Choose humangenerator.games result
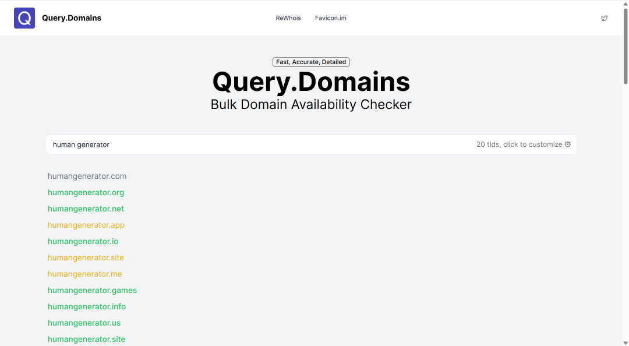 (92, 290)
